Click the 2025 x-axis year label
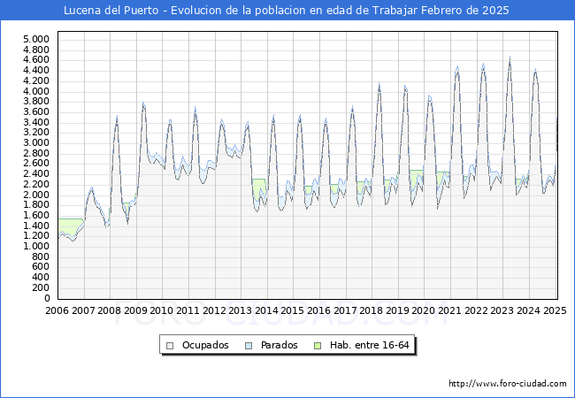The image size is (575, 398). [x=555, y=310]
